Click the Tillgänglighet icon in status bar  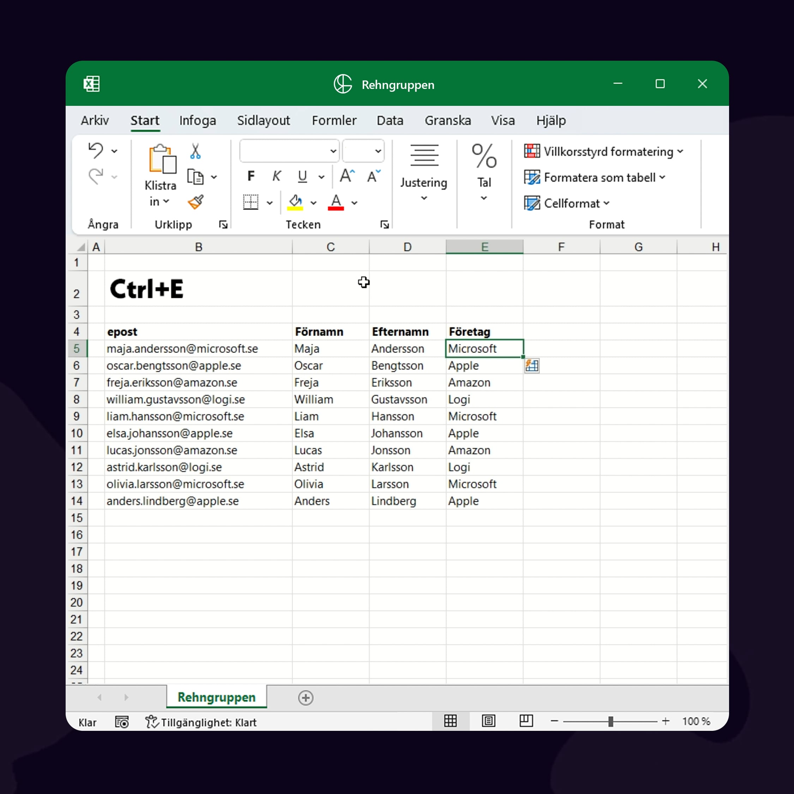pyautogui.click(x=151, y=722)
